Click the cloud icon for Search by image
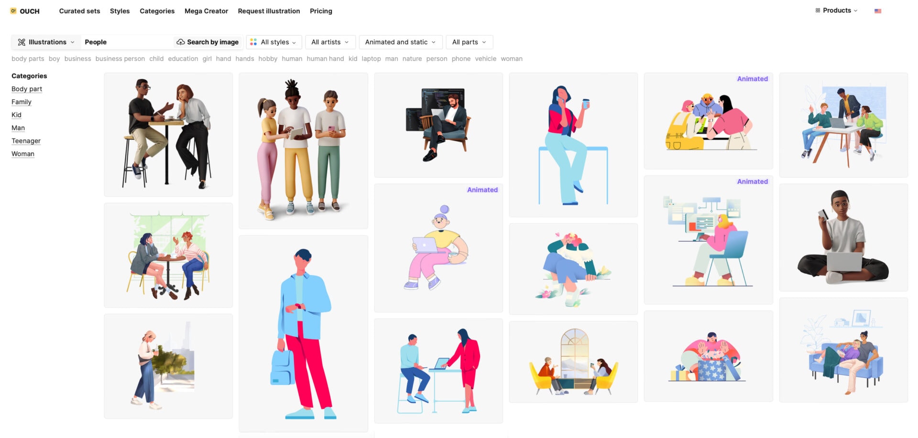Screen dimensions: 918x438 coord(181,42)
